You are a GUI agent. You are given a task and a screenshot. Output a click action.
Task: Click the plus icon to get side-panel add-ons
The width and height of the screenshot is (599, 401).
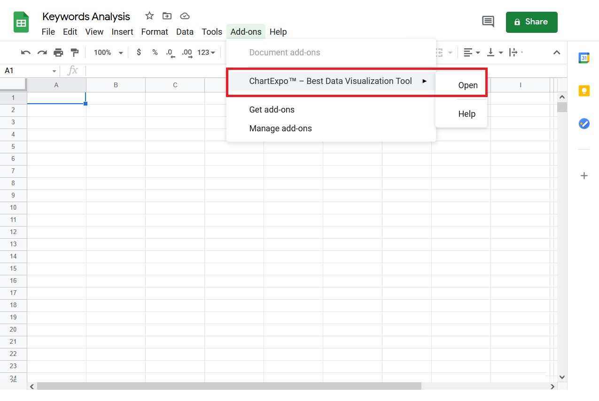click(x=584, y=176)
